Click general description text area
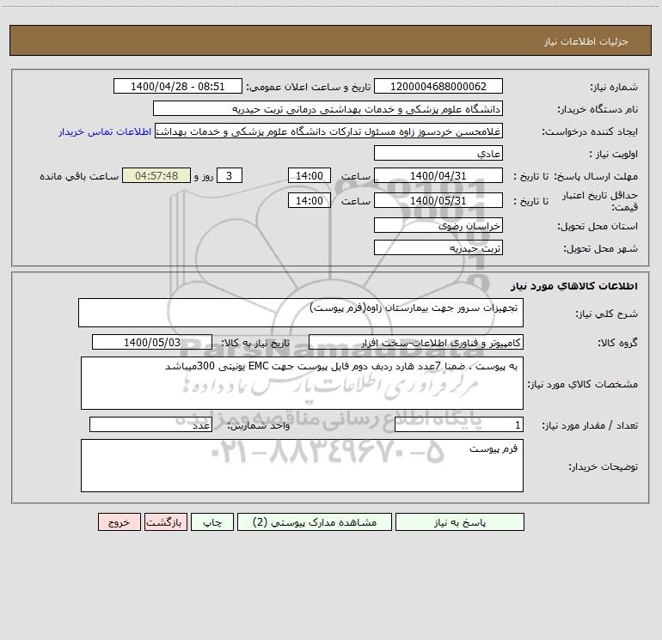Screen dimensions: 662x640 click(x=301, y=313)
